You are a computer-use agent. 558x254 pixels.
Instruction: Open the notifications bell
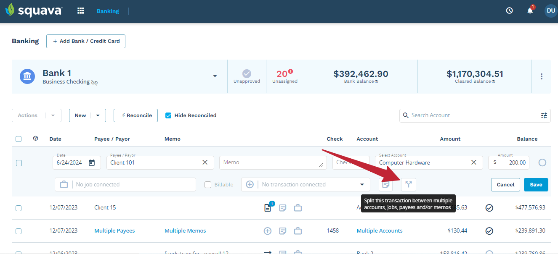(x=530, y=11)
